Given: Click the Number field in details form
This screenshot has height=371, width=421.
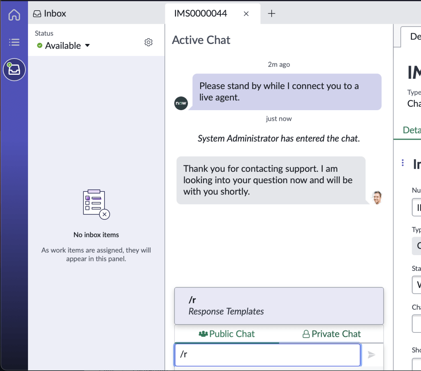Looking at the screenshot, I should [x=416, y=207].
